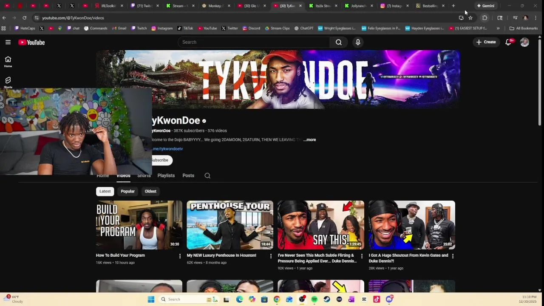Show hidden bookmarks overflow chevron
This screenshot has width=544, height=306.
click(498, 28)
